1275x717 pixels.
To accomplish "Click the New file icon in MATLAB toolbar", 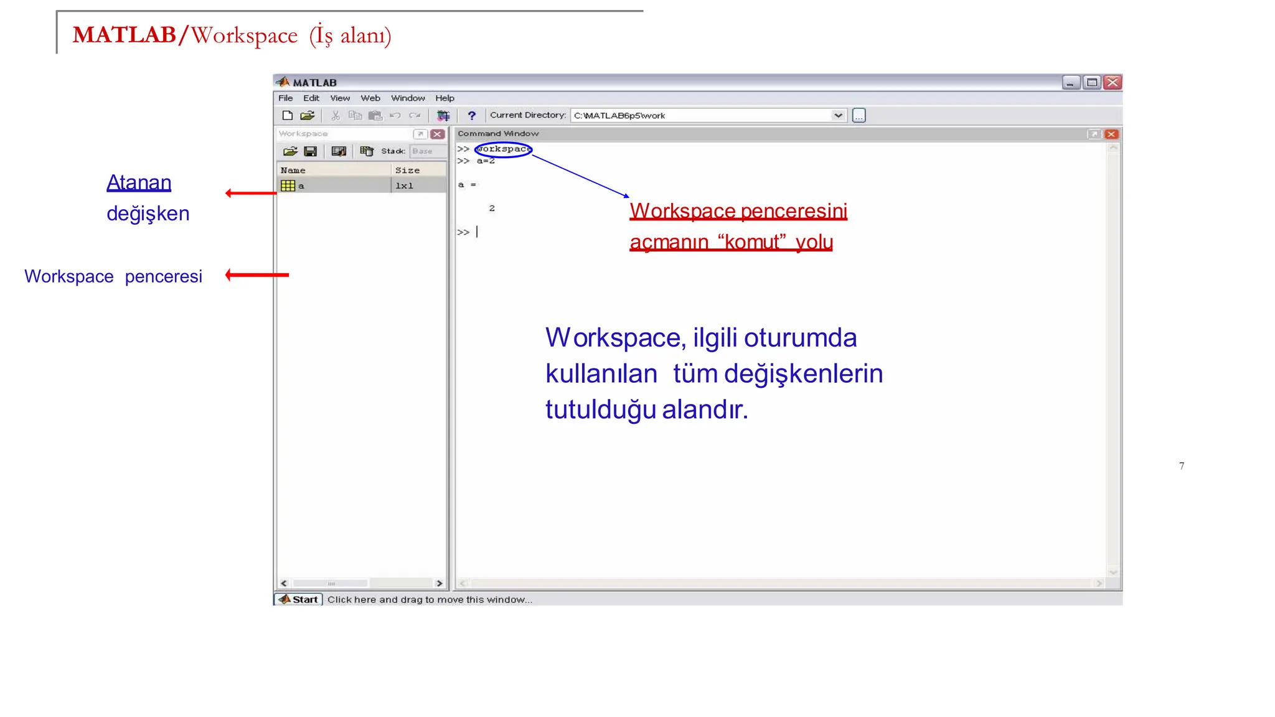I will tap(287, 115).
